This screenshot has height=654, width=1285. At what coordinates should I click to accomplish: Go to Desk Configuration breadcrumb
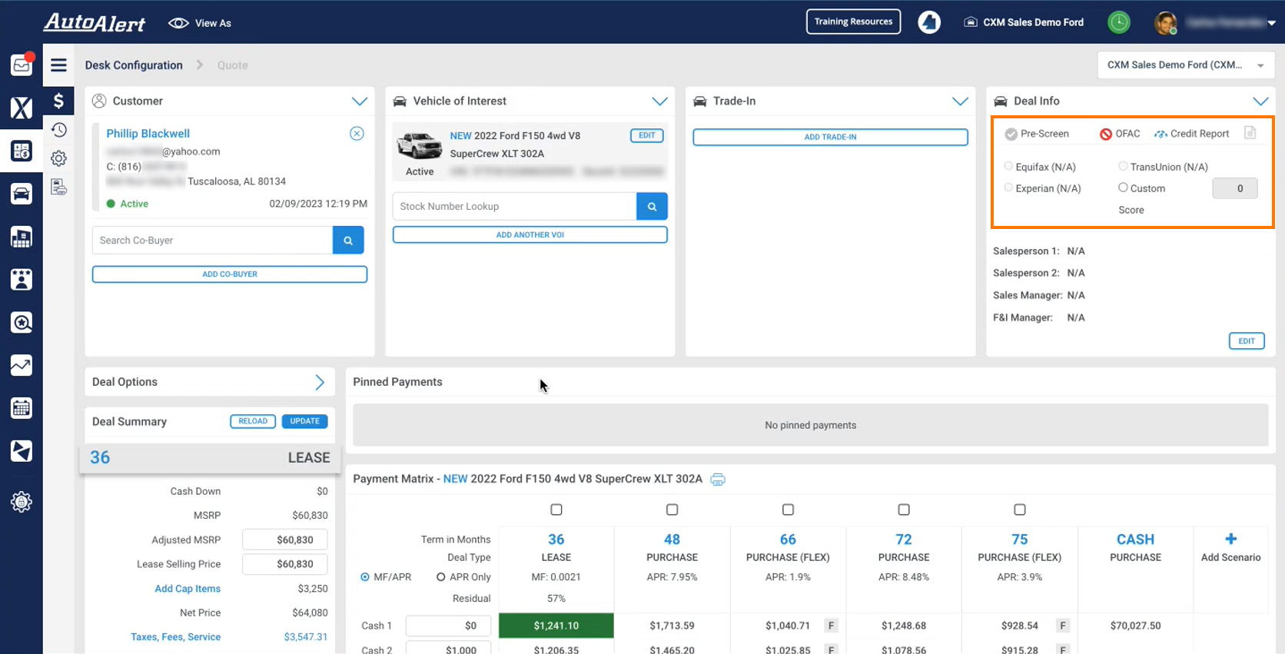tap(134, 65)
